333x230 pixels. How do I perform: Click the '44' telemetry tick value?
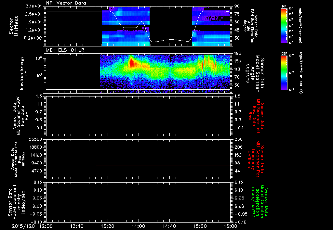[x=237, y=171]
